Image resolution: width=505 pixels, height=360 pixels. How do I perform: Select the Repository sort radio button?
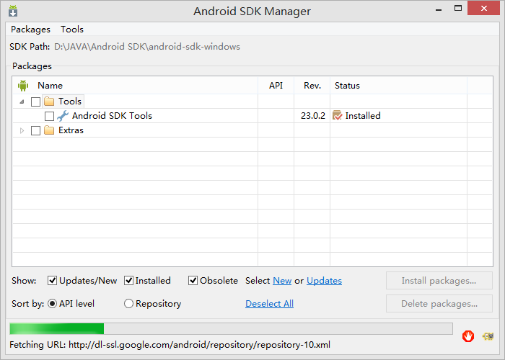click(128, 303)
